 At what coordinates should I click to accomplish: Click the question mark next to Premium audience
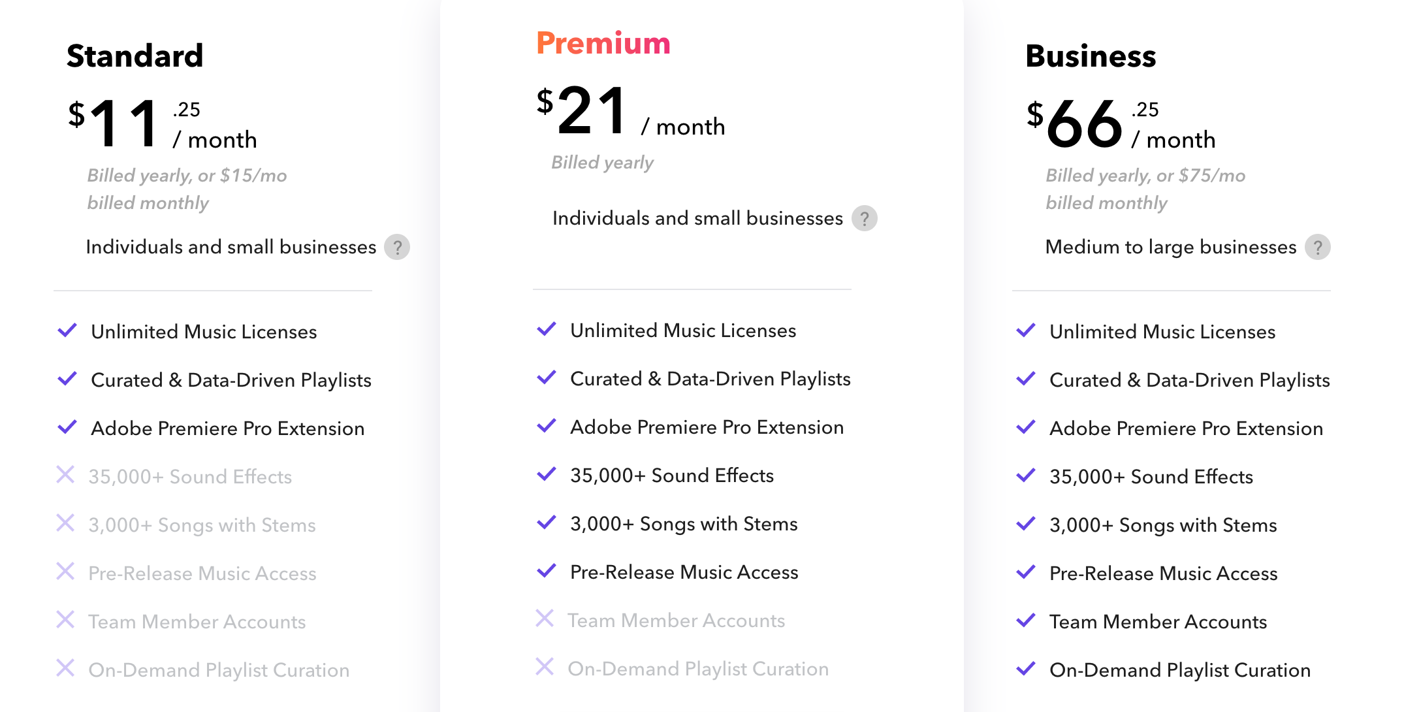(x=864, y=219)
